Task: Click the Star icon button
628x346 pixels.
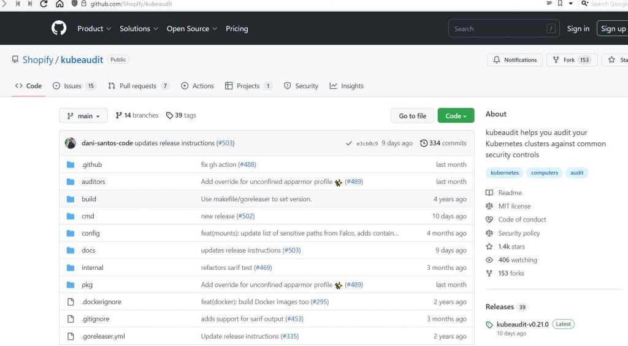Action: pyautogui.click(x=611, y=60)
